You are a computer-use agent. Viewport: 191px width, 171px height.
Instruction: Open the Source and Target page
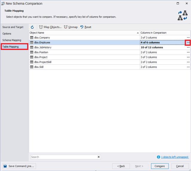point(13,27)
